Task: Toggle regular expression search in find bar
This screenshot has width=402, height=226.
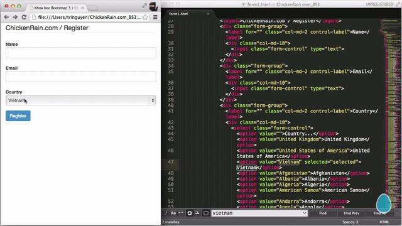Action: (166, 213)
